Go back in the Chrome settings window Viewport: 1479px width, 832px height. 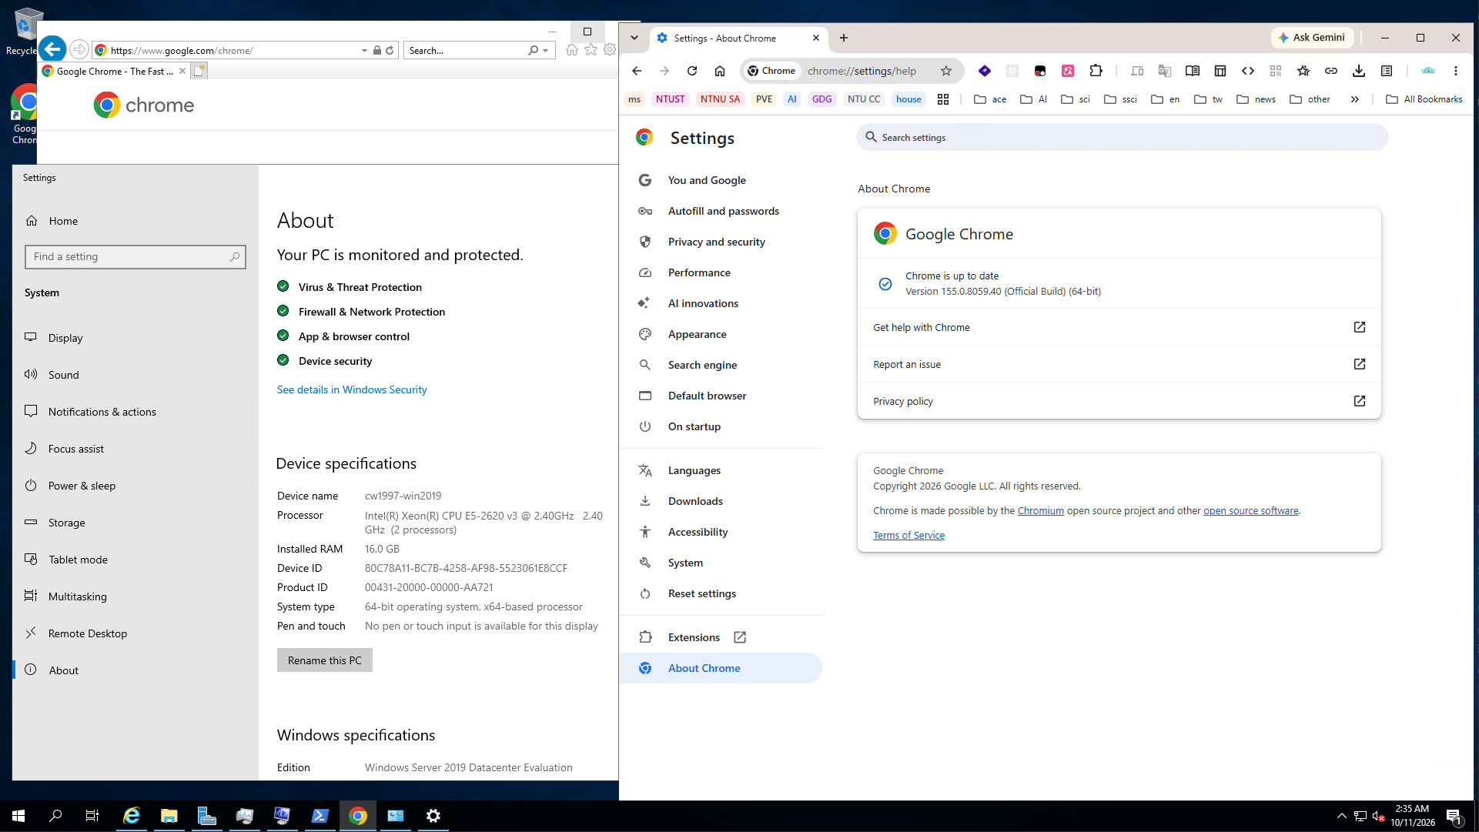click(637, 71)
